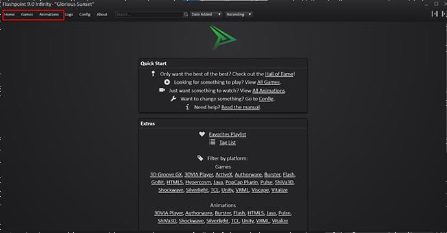Filter animations by VRML platform
The image size is (447, 233).
pos(262,221)
